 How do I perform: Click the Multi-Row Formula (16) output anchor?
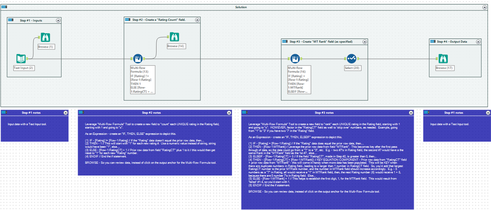(301, 59)
